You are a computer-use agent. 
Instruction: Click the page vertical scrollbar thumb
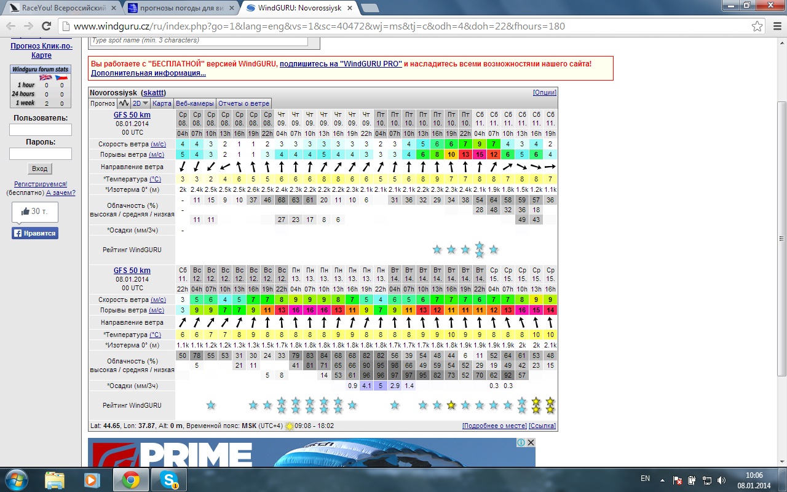(x=781, y=237)
